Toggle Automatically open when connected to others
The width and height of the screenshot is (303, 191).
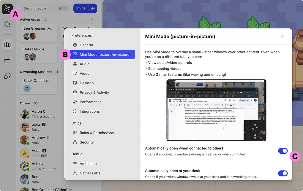point(283,151)
